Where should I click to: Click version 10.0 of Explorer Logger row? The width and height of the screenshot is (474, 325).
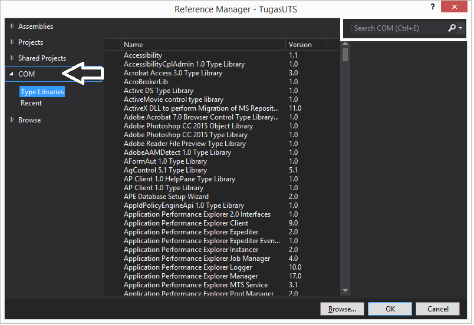[295, 267]
